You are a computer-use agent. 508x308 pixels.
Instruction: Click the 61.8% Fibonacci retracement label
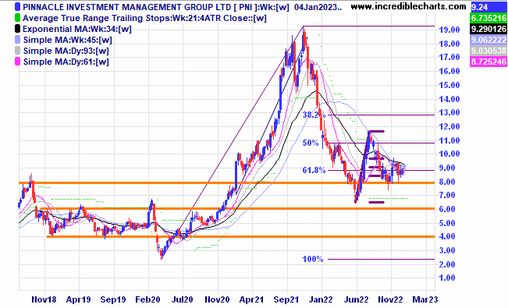tap(314, 170)
